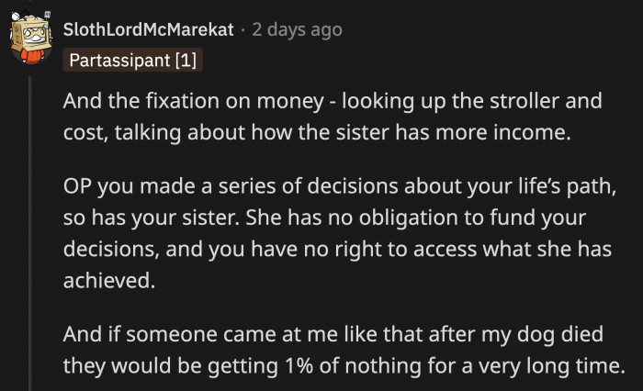The image size is (643, 391).
Task: Collapse the comment using the vertical thread line
Action: point(29,229)
